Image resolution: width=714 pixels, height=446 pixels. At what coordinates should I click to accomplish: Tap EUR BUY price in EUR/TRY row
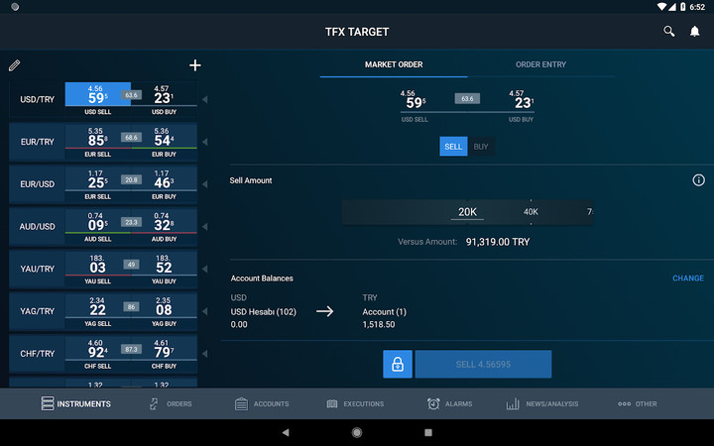coord(164,142)
